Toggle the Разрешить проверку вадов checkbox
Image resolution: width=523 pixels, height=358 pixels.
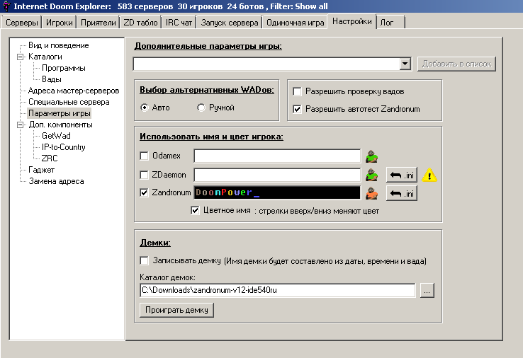click(x=298, y=91)
